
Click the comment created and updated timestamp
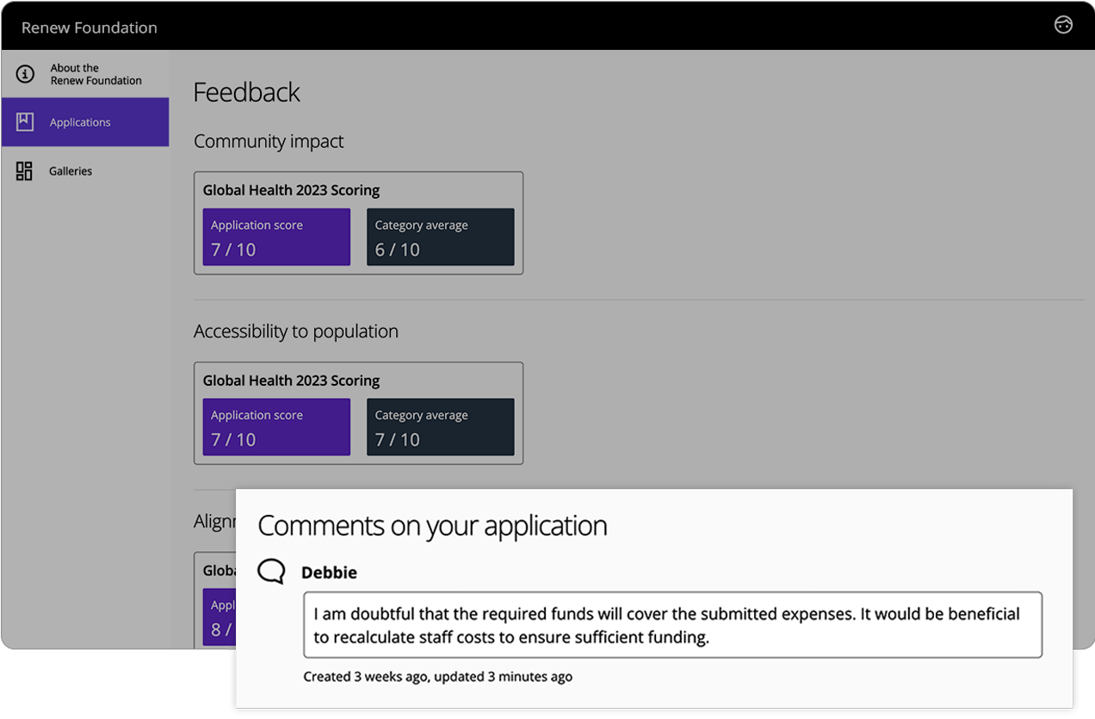point(437,677)
